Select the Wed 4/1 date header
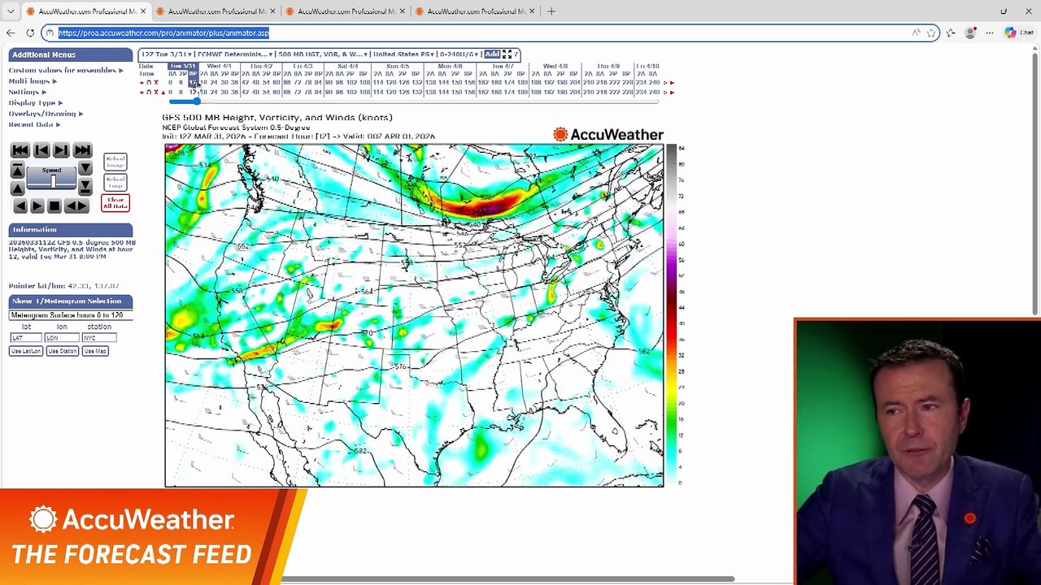This screenshot has height=585, width=1041. coord(219,66)
